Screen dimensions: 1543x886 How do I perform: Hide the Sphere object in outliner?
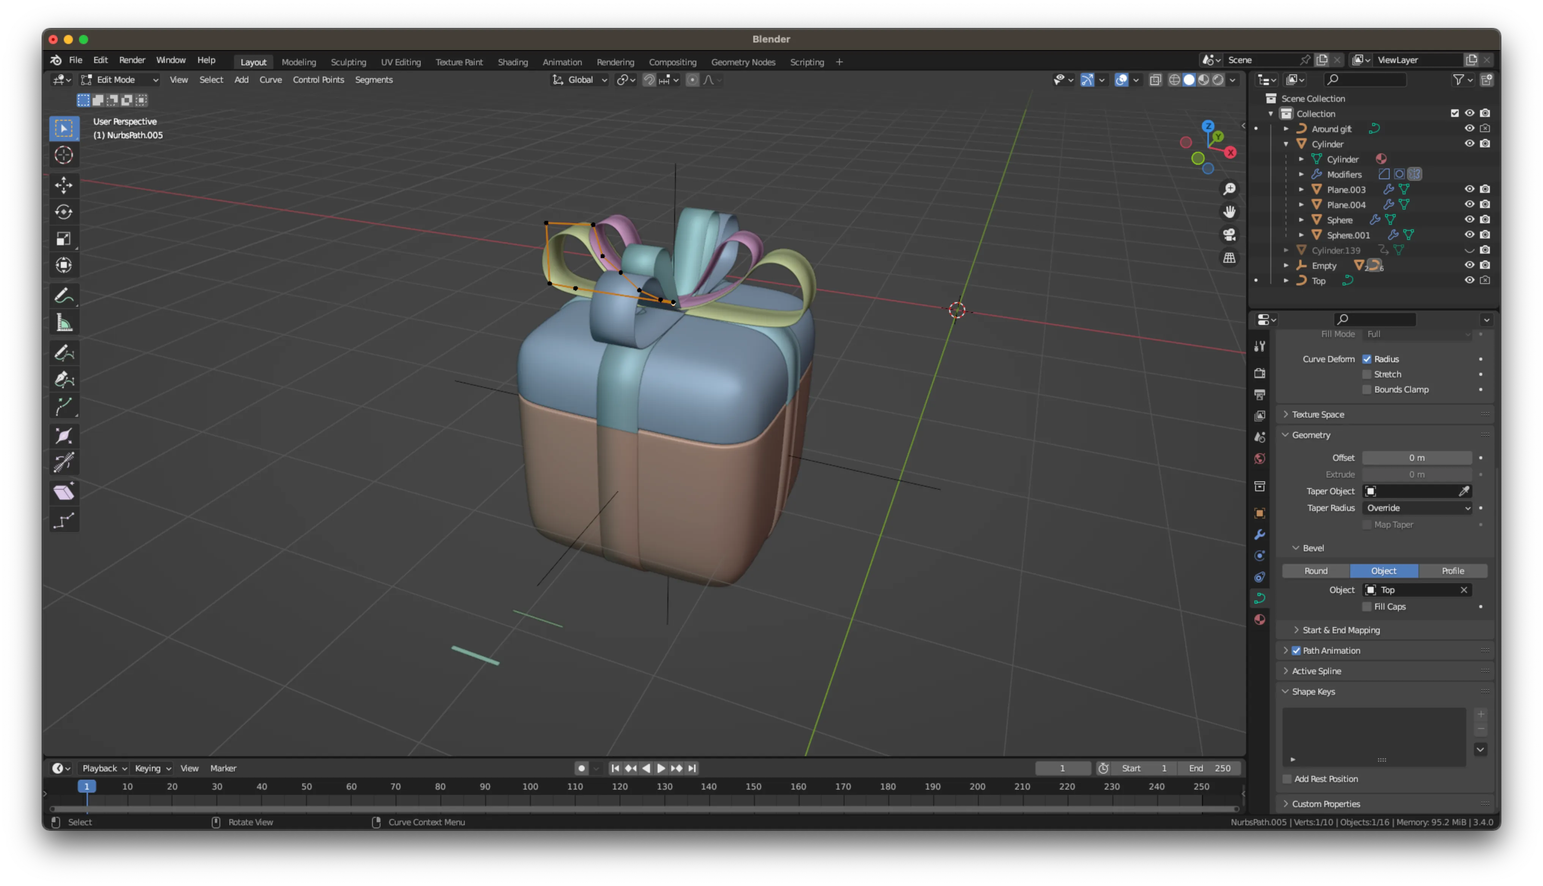point(1469,220)
